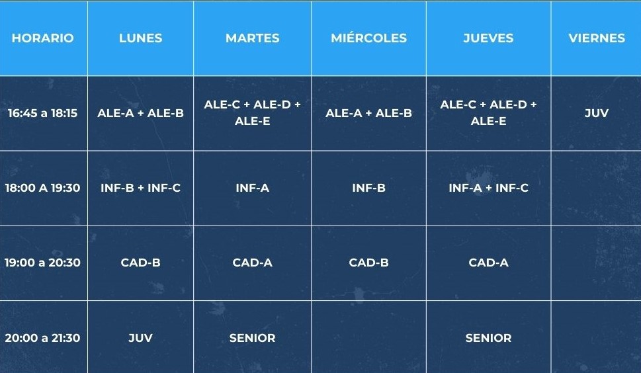Select the MARTES header cell
The image size is (641, 373).
252,38
